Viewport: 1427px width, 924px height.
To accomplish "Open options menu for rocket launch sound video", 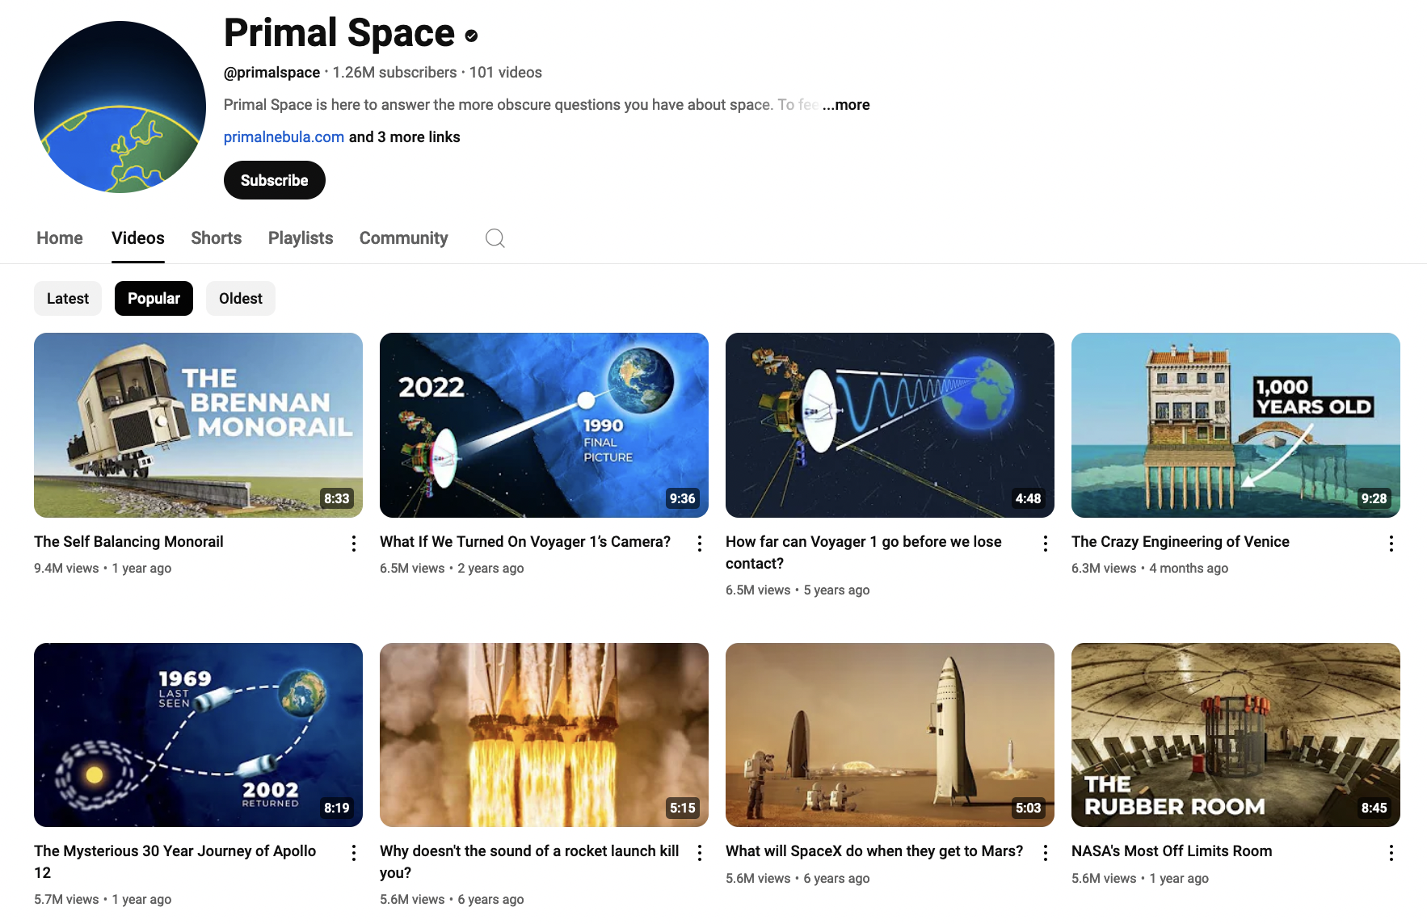I will 700,853.
